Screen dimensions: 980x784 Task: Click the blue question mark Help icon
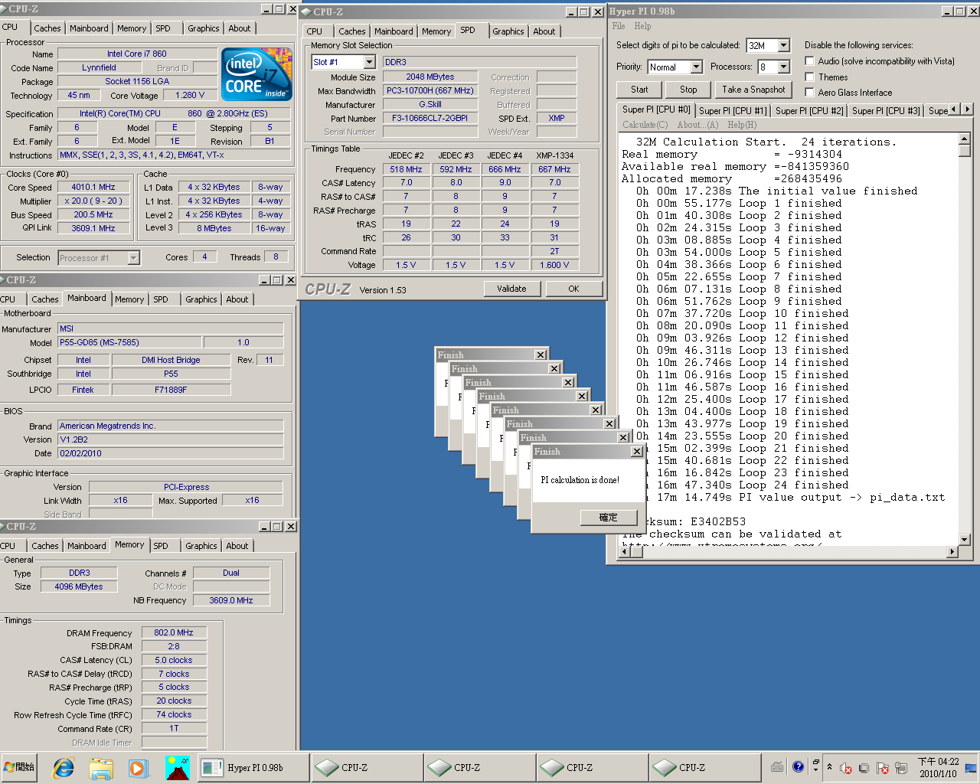(798, 766)
